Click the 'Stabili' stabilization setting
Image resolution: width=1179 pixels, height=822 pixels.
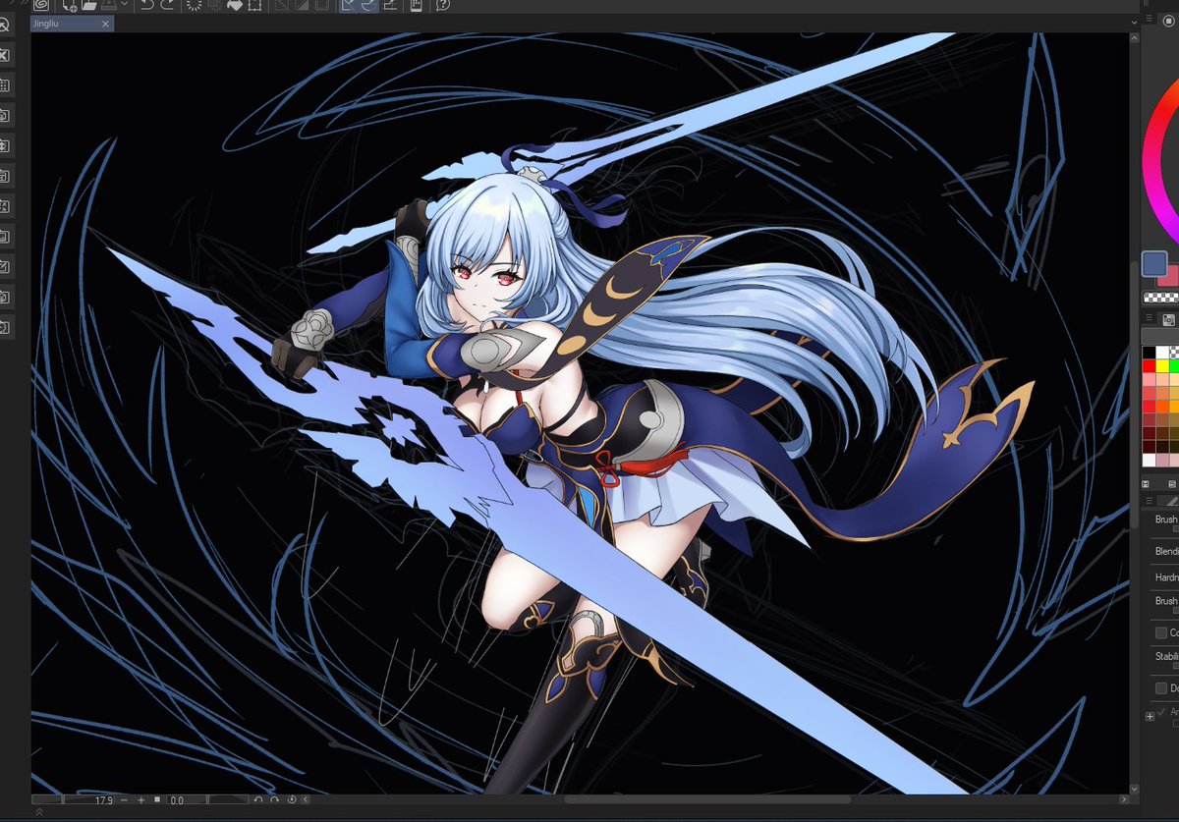tap(1166, 656)
